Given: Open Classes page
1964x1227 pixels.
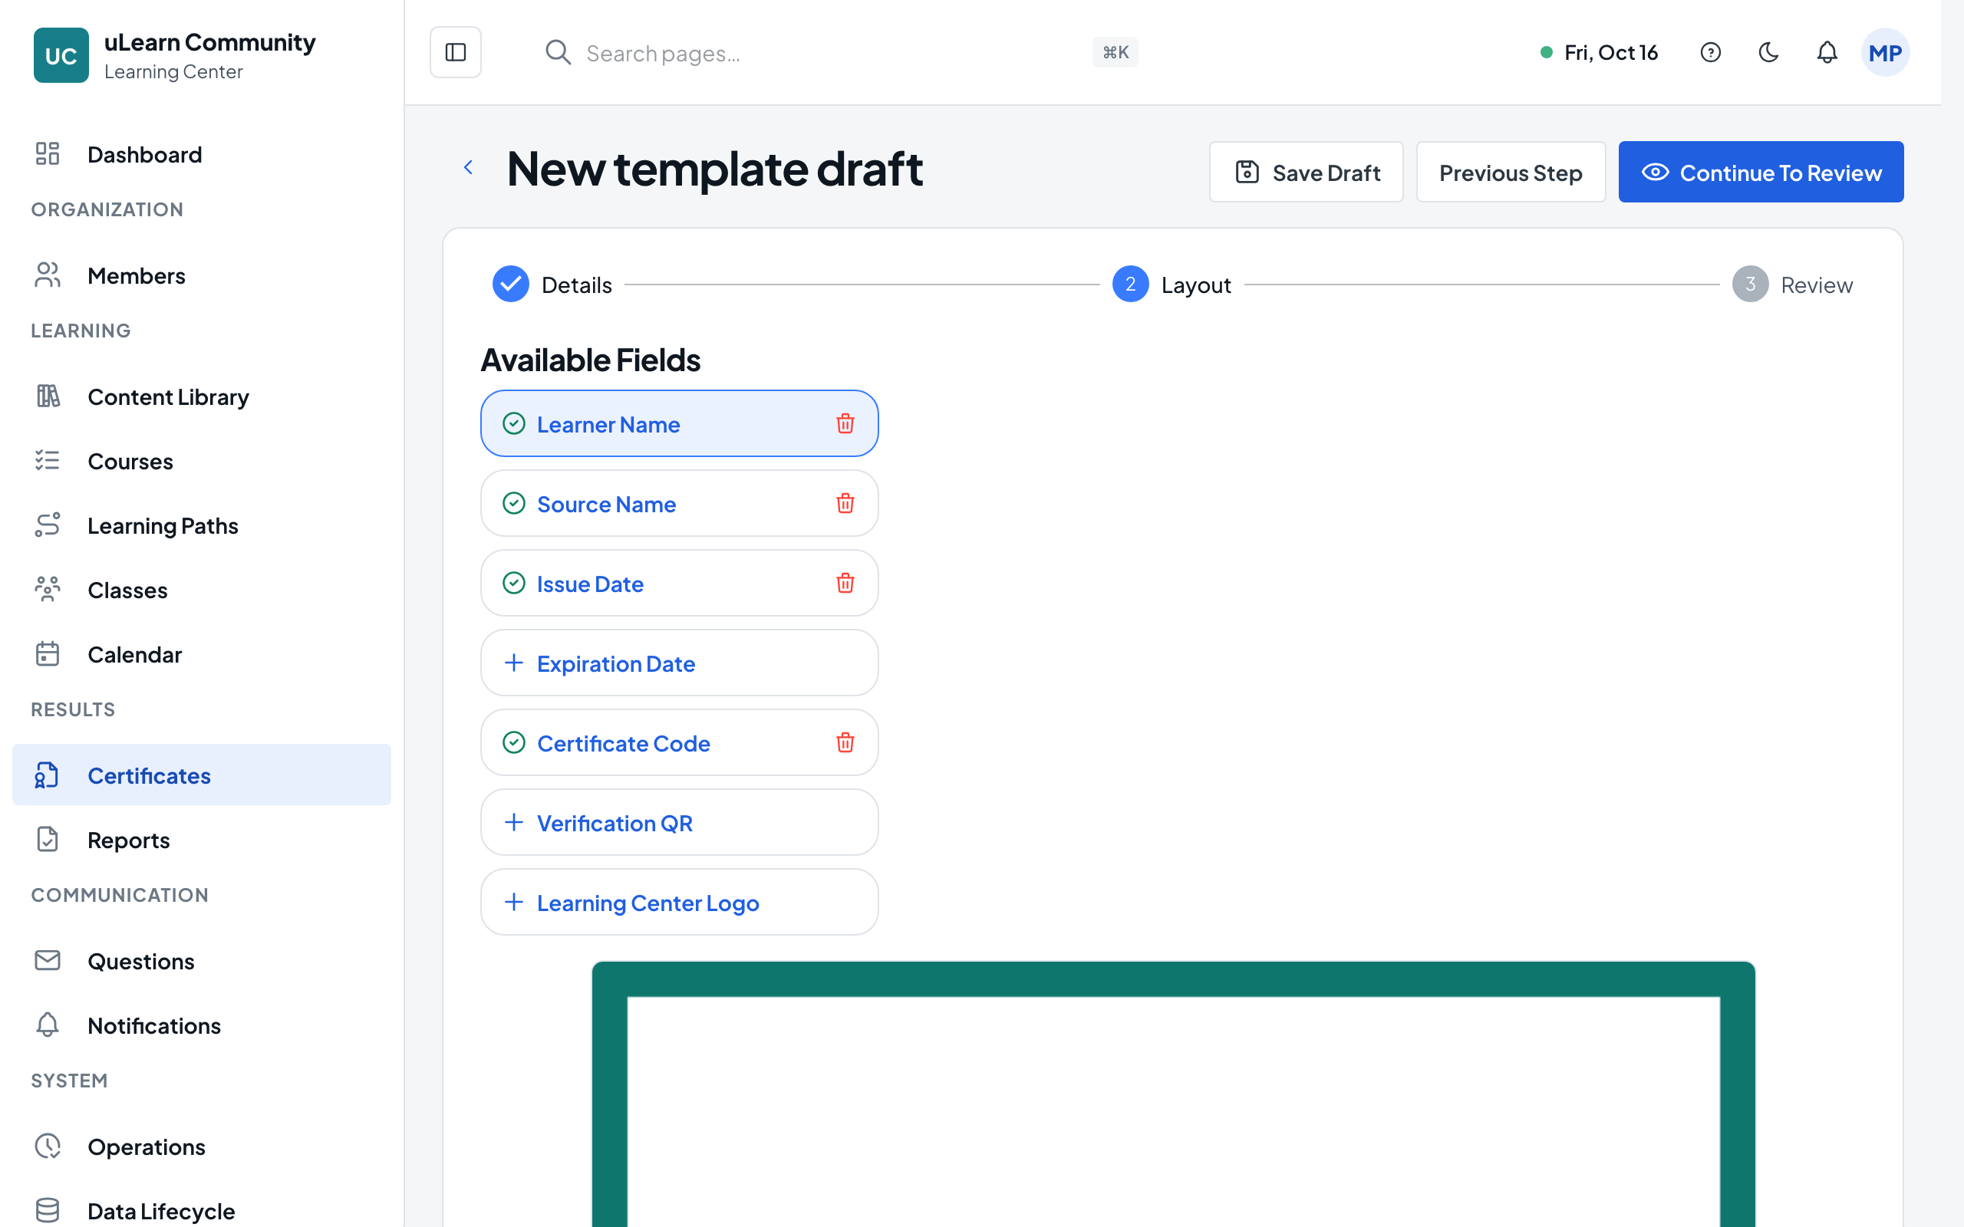Looking at the screenshot, I should (x=201, y=590).
